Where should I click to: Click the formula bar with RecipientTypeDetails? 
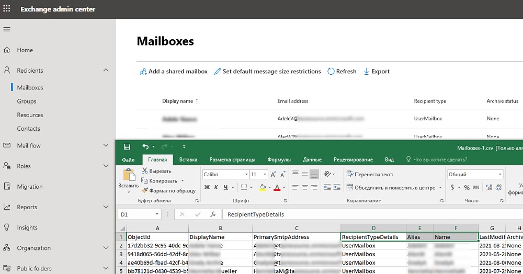coord(373,214)
